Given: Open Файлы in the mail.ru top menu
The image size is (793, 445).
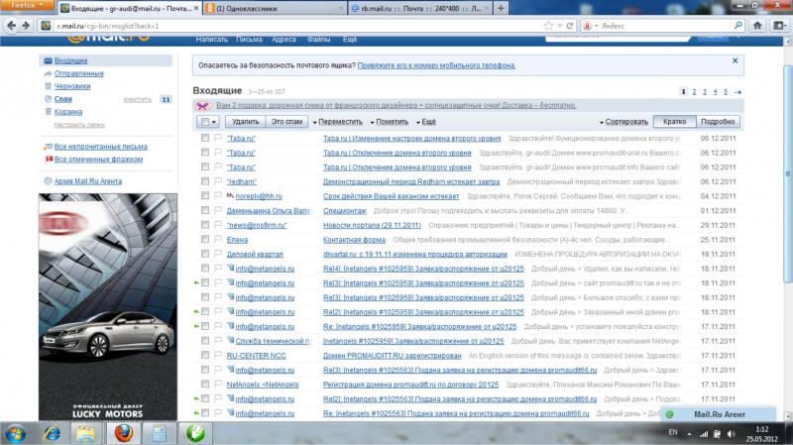Looking at the screenshot, I should (318, 39).
